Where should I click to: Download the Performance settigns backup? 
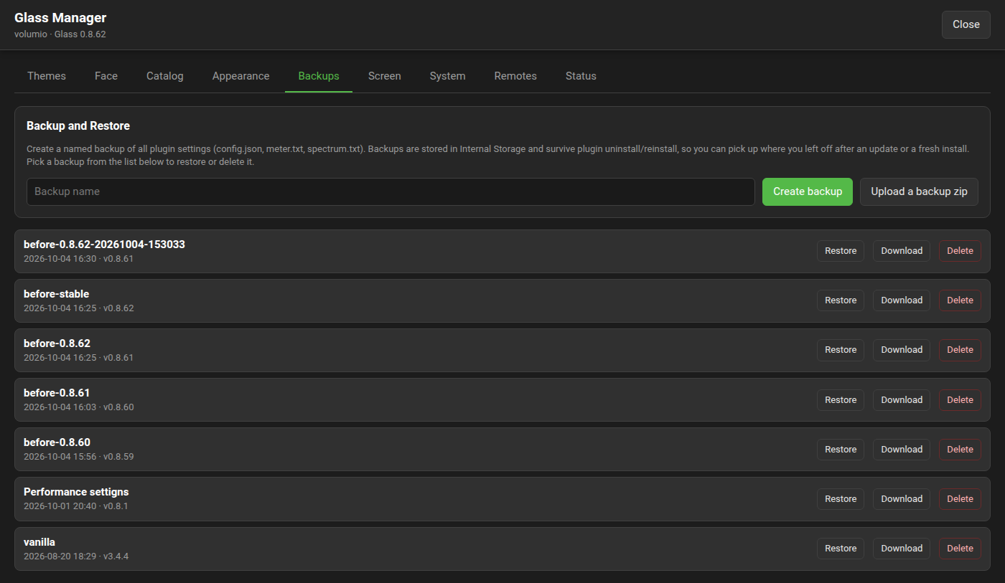902,499
